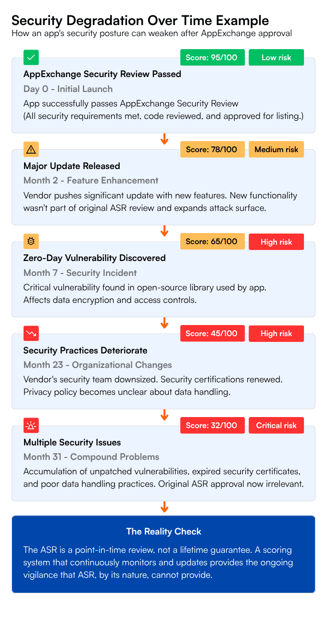Click the red downward trend icon
327x626 pixels.
(31, 333)
